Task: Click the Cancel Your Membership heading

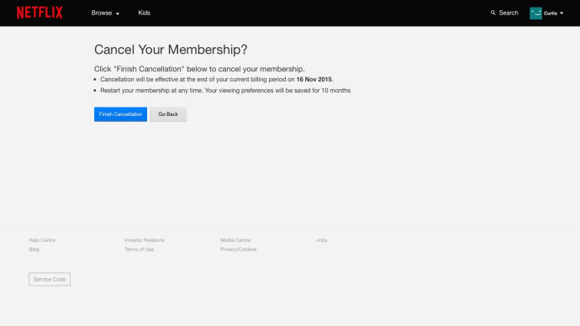Action: coord(171,50)
